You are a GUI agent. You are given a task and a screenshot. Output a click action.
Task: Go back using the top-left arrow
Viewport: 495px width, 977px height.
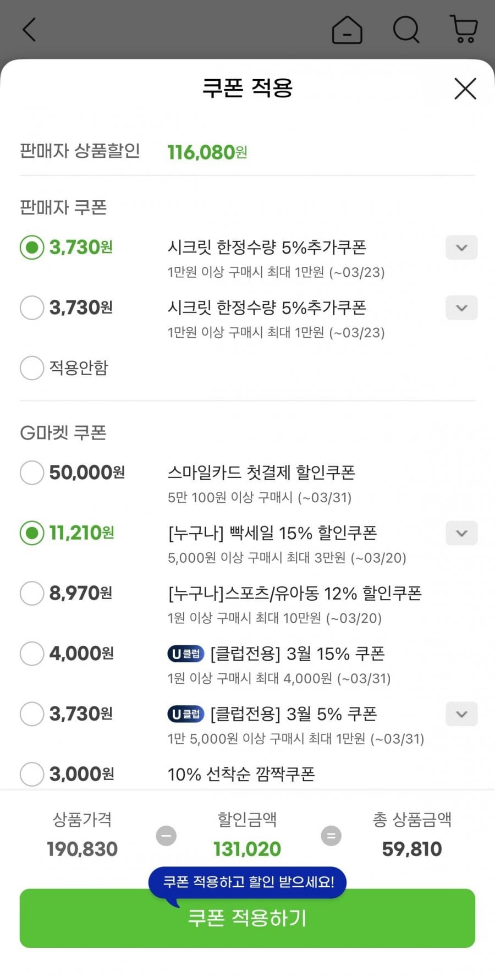[x=30, y=30]
